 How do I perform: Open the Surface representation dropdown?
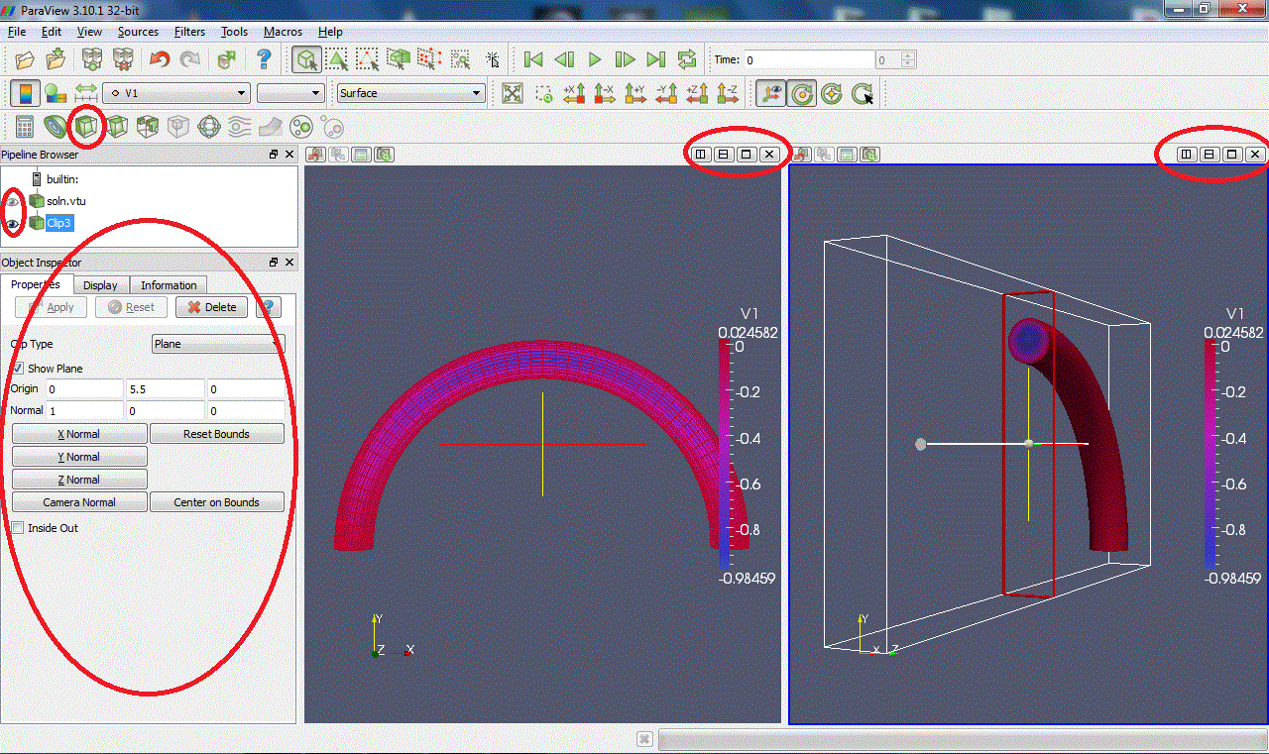click(410, 93)
